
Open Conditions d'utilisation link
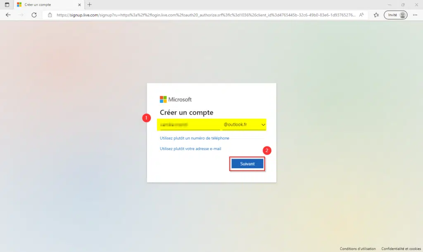[358, 249]
